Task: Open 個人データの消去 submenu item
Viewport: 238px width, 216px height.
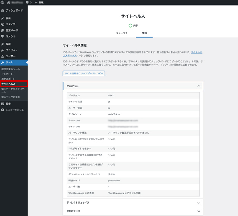Action: (x=11, y=97)
